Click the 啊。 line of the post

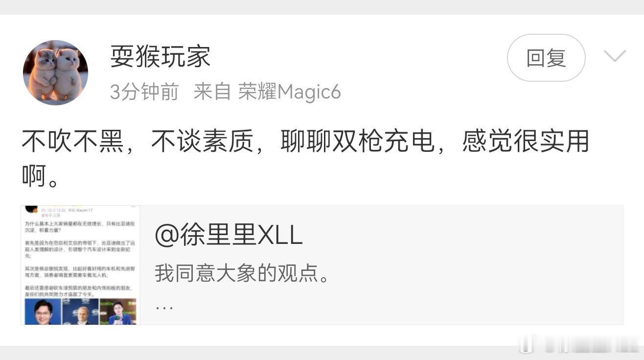coord(40,175)
